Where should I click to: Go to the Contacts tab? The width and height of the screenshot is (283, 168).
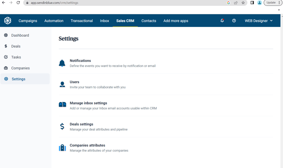pos(149,21)
